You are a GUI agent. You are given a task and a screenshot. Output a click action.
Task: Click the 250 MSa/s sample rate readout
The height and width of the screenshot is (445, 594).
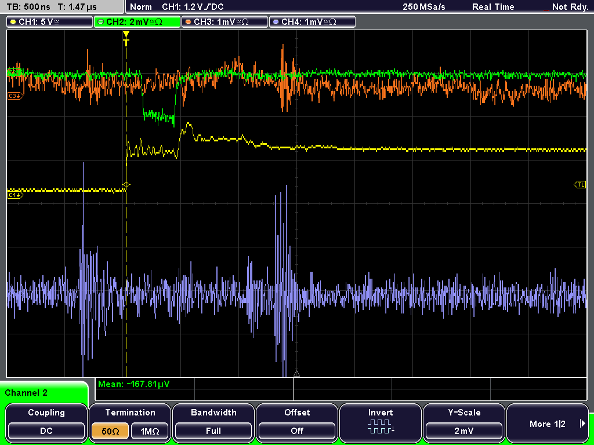[424, 7]
